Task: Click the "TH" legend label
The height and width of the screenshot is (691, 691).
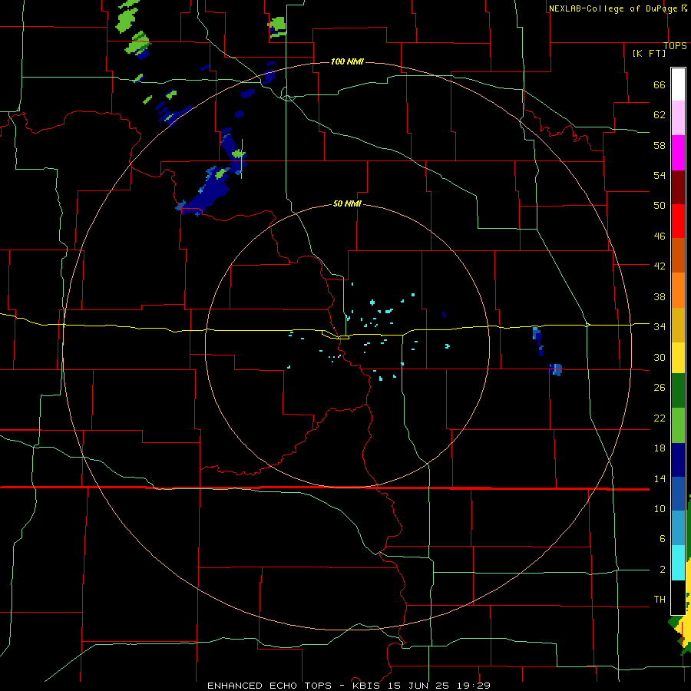Action: tap(660, 599)
